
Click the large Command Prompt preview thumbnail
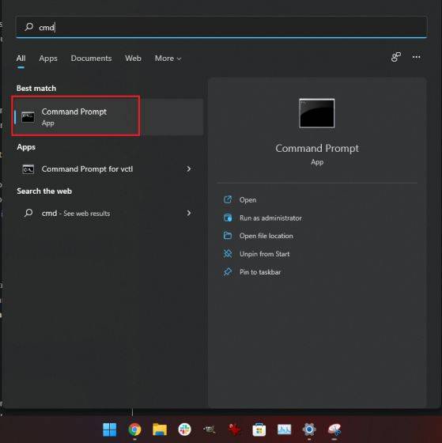317,113
